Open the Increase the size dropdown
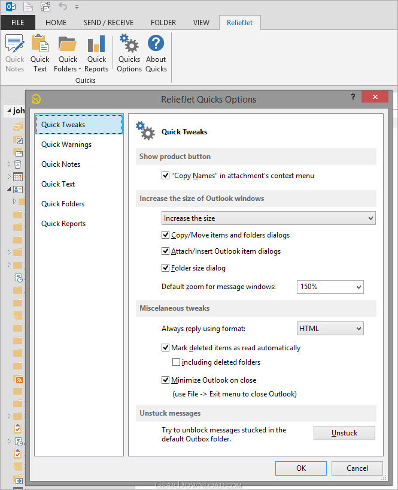Image resolution: width=398 pixels, height=490 pixels. pyautogui.click(x=269, y=218)
